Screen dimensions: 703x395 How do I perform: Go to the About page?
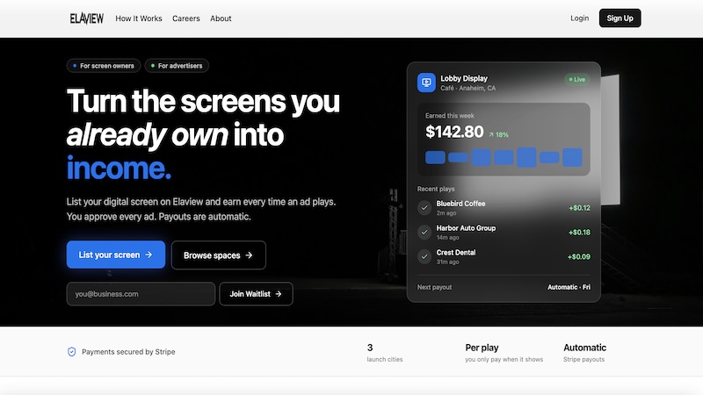tap(221, 18)
